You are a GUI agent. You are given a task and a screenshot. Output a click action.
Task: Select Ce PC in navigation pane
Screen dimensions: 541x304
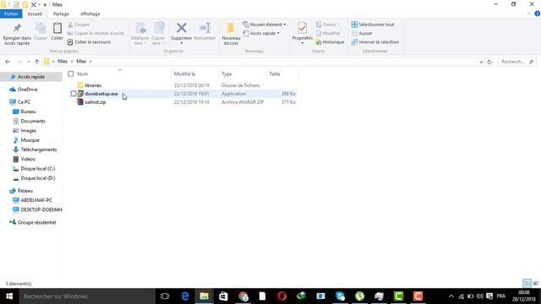tap(25, 102)
